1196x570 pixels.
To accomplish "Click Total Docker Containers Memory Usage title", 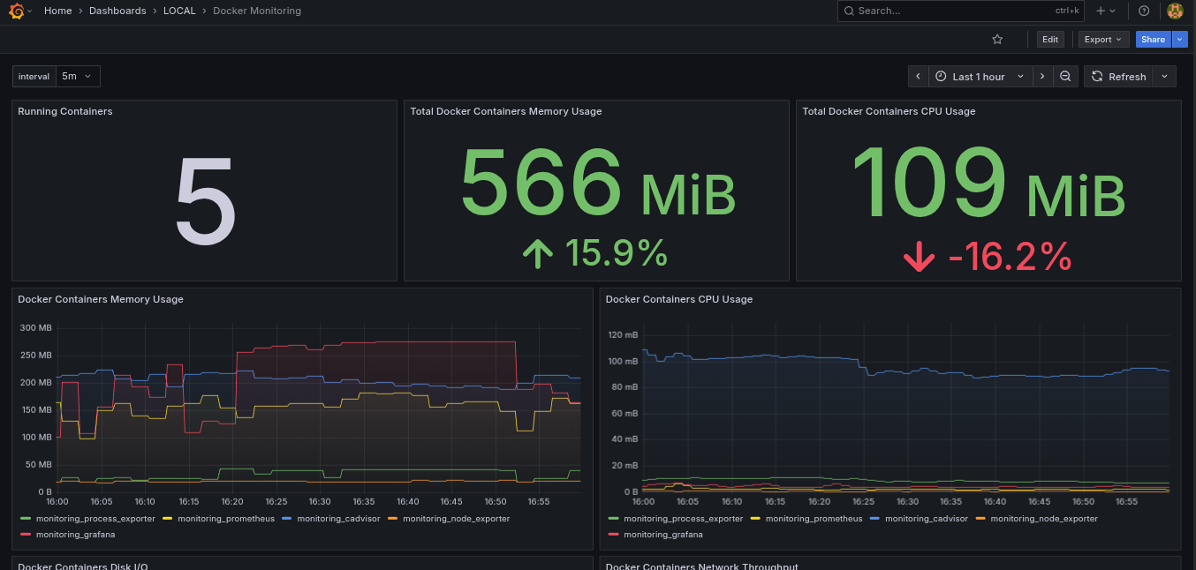I will pyautogui.click(x=506, y=111).
